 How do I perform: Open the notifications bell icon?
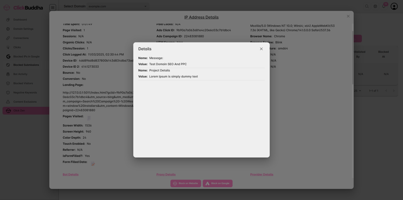tap(384, 7)
